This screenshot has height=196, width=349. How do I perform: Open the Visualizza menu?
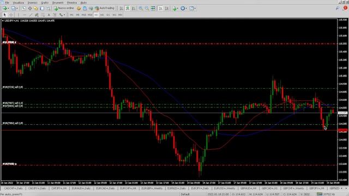click(x=18, y=3)
